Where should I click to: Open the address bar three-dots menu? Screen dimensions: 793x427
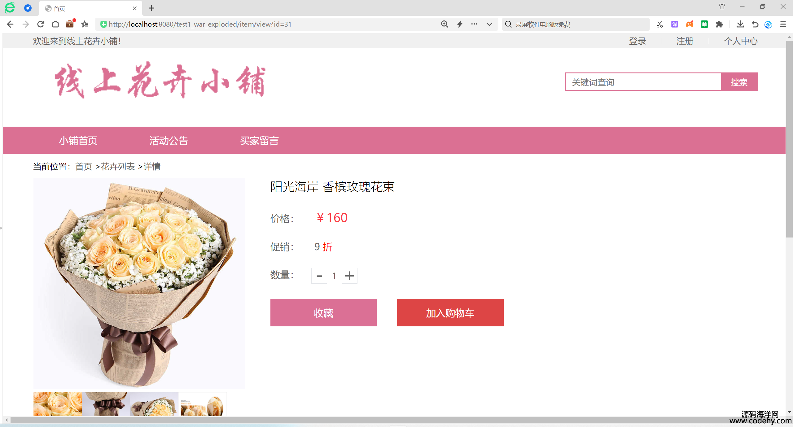tap(474, 24)
